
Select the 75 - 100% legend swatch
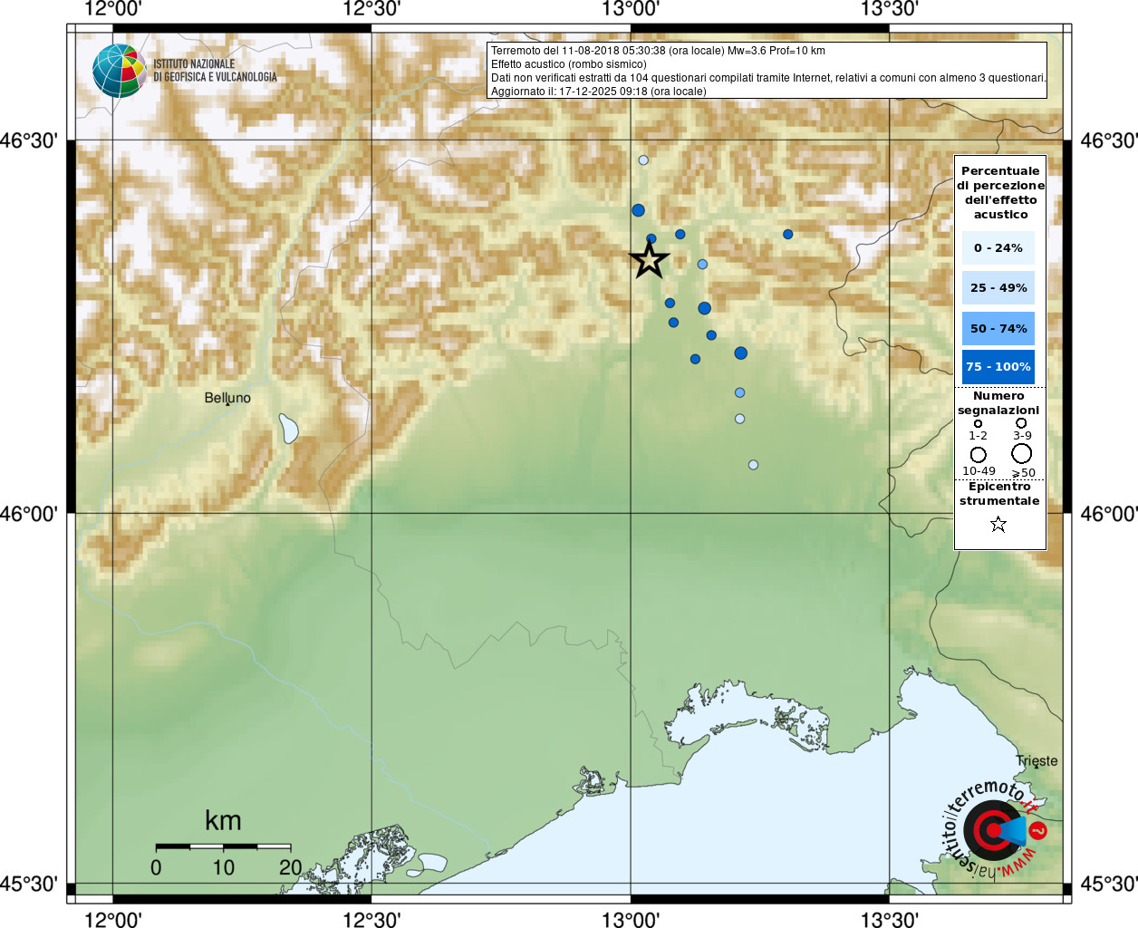(998, 367)
